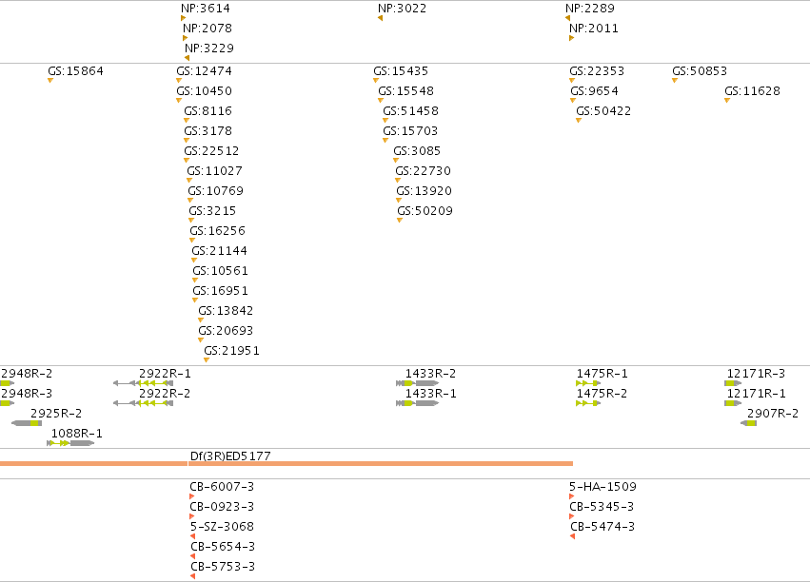
Task: Select the 12171R-1 transcript glyph
Action: tap(733, 403)
